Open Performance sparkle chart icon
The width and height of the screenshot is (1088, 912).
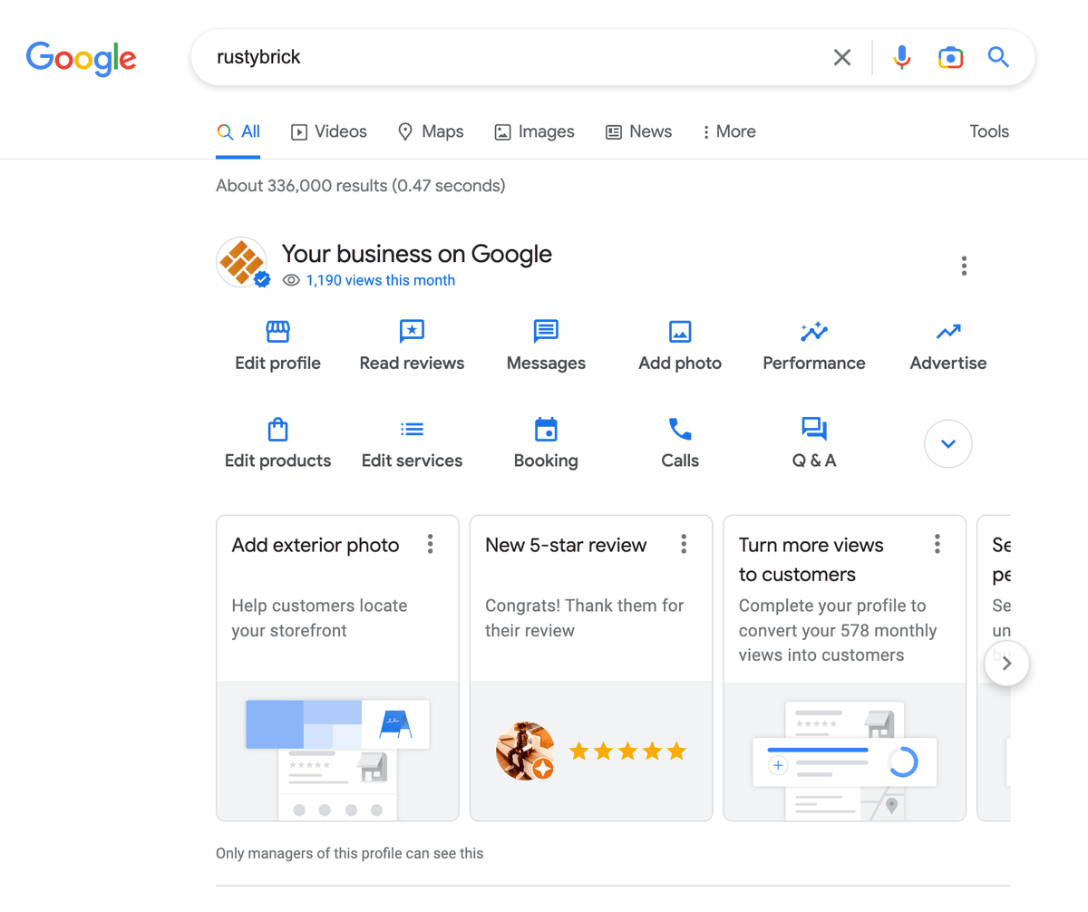pos(814,331)
